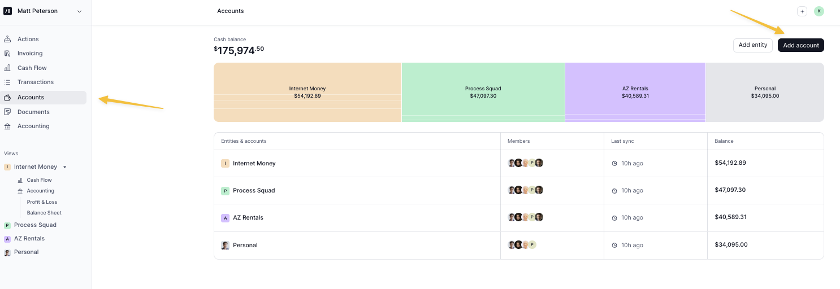This screenshot has height=289, width=840.
Task: Click the Invoicing icon in sidebar
Action: 7,53
